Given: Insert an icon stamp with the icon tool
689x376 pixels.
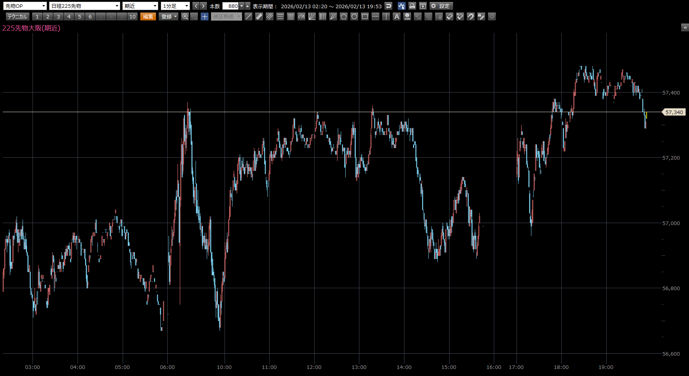Looking at the screenshot, I should [x=407, y=16].
